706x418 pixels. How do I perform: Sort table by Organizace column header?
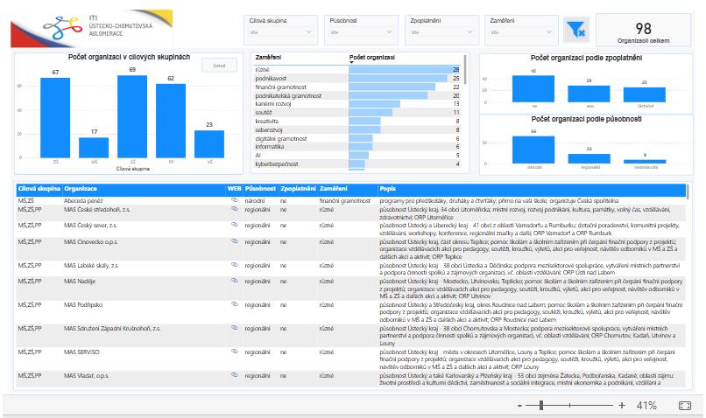[x=81, y=188]
